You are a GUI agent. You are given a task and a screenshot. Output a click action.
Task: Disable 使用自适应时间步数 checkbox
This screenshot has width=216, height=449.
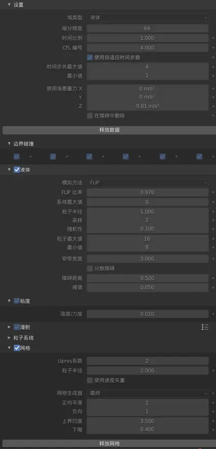[90, 58]
